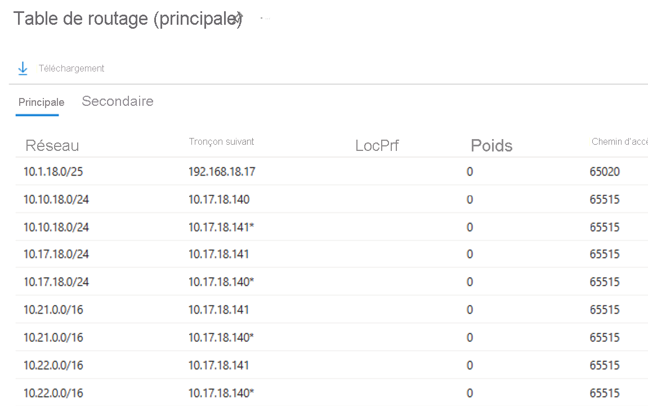Click the Tronçon suivant column header
The height and width of the screenshot is (406, 648).
[221, 142]
